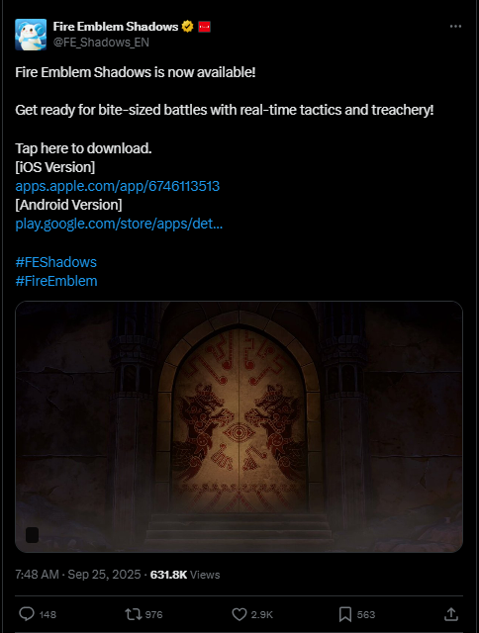Repost using the retweet icon
479x633 pixels.
[x=134, y=614]
